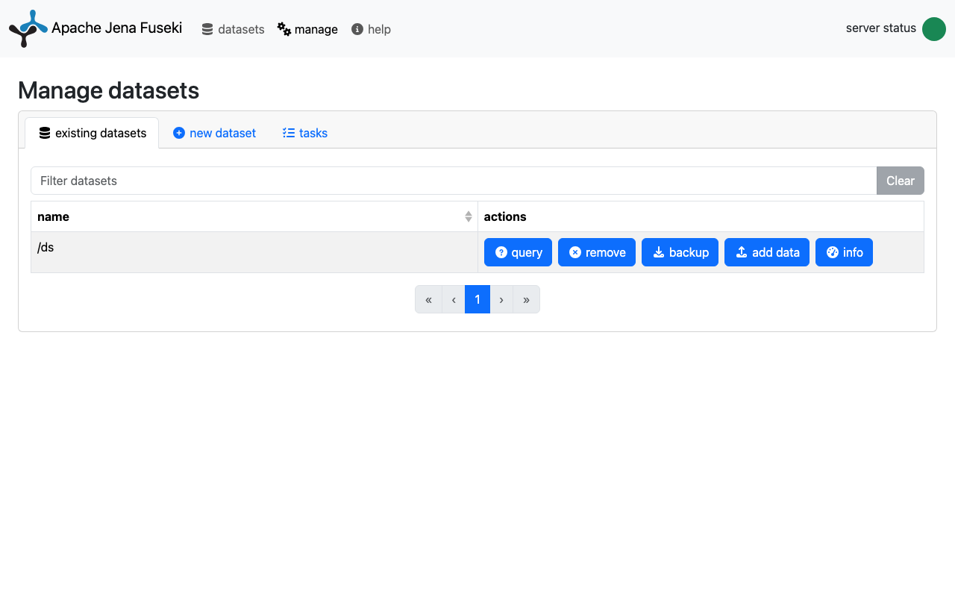955x597 pixels.
Task: Click the Manage datasets heading
Action: click(108, 90)
